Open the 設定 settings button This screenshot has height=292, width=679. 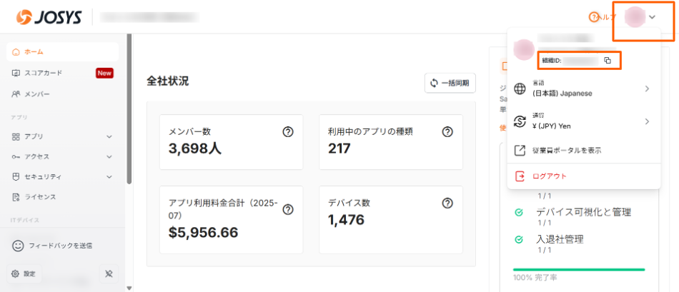tap(24, 273)
